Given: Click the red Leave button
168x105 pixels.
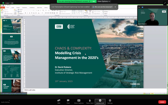Looking at the screenshot, I should click(x=162, y=102).
